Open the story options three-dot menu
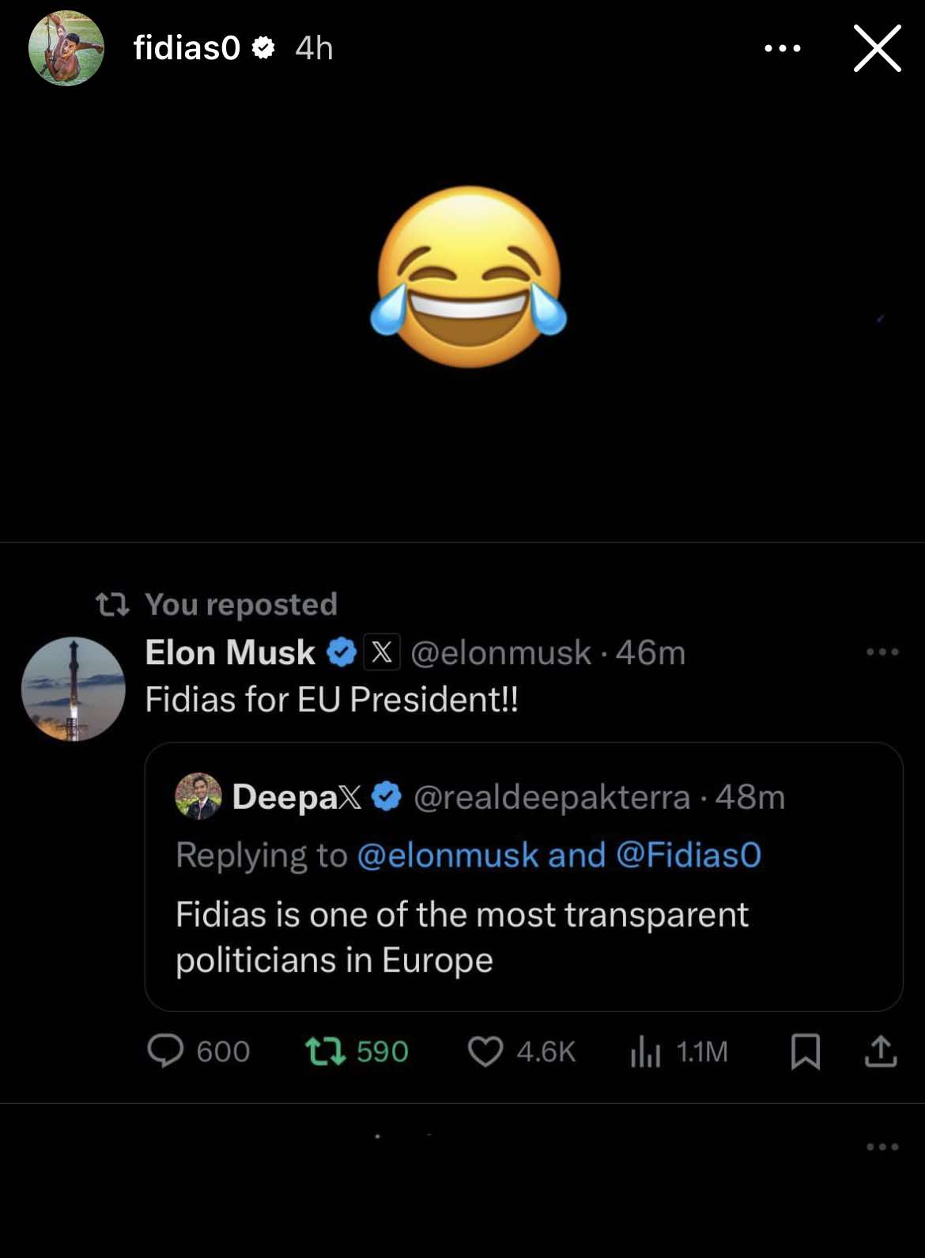Screen dimensions: 925x1258 pyautogui.click(x=783, y=48)
